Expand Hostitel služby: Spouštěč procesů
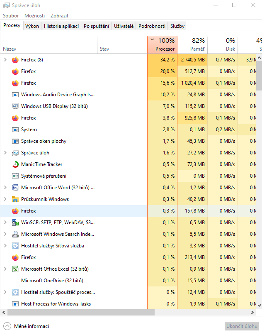Viewport: 262px width, 335px height. pyautogui.click(x=5, y=292)
